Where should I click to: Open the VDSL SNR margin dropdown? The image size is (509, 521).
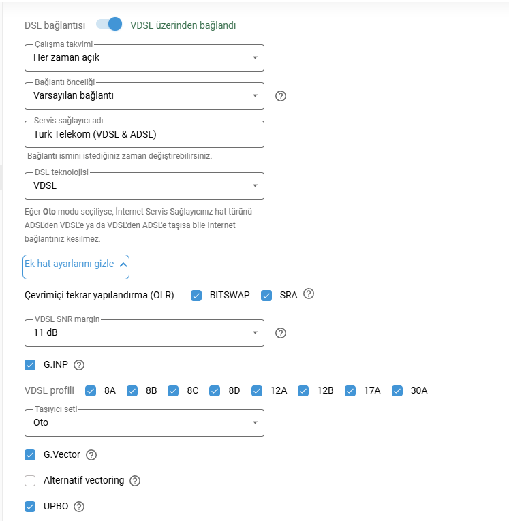tap(144, 333)
